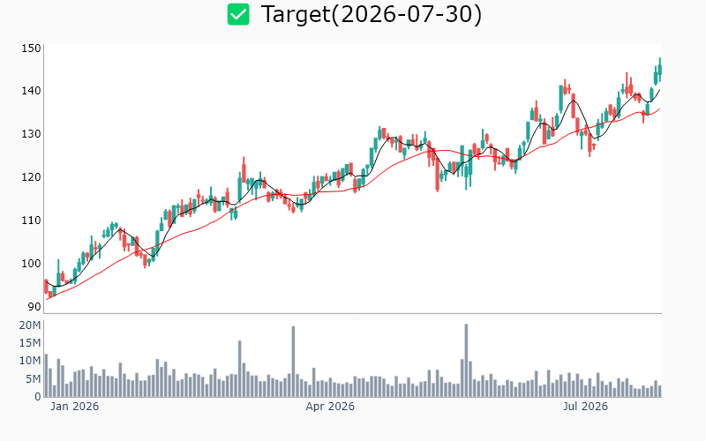
Task: Click the 120 price axis label
Action: [31, 177]
